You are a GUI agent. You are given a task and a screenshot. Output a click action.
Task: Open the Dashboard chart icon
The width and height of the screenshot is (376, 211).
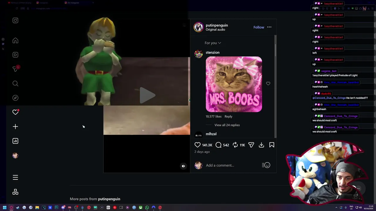coord(15,141)
